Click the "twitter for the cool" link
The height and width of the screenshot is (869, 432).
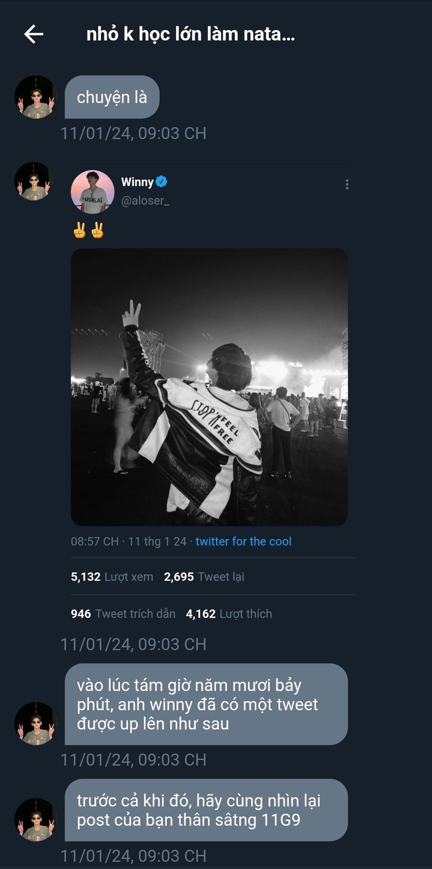pos(243,541)
